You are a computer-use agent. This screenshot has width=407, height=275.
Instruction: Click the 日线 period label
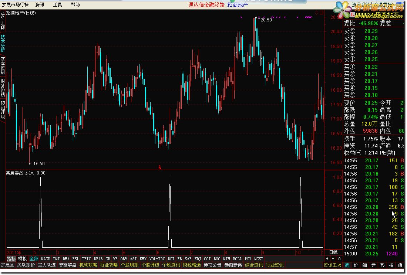[x=333, y=252]
